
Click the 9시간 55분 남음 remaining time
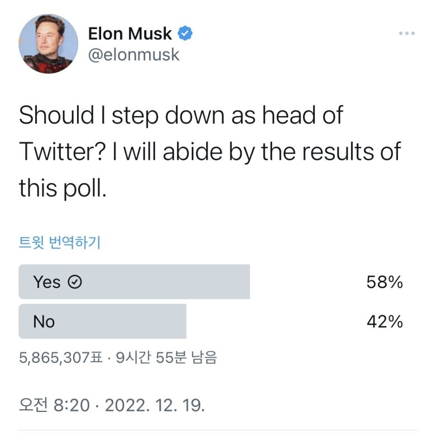point(166,358)
